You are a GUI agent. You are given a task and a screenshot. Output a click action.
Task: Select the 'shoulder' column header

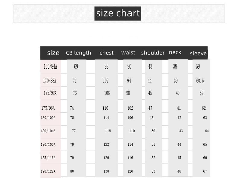click(x=153, y=53)
